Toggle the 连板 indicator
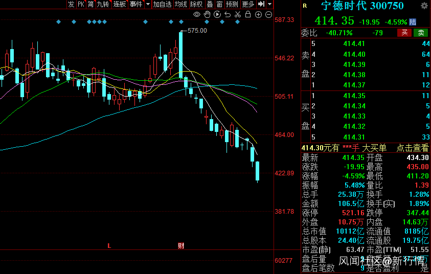This screenshot has width=431, height=274. 120,4
